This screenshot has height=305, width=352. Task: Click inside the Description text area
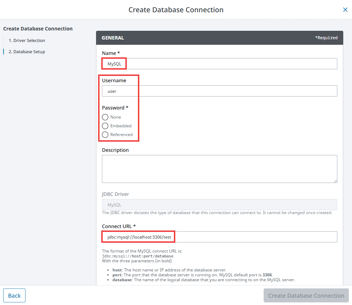pyautogui.click(x=219, y=169)
